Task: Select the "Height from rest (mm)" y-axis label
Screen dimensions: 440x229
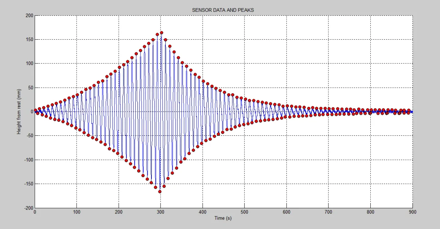Action: click(19, 112)
